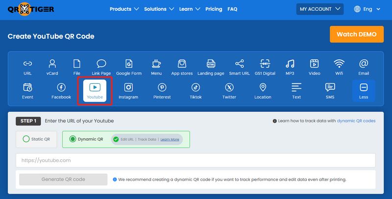The width and height of the screenshot is (392, 199).
Task: Open the Pricing page
Action: [x=214, y=9]
